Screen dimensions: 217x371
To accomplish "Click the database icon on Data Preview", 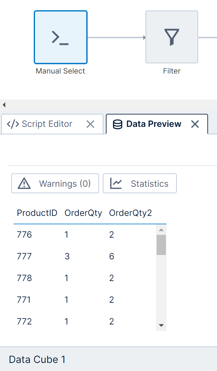I will pos(118,124).
